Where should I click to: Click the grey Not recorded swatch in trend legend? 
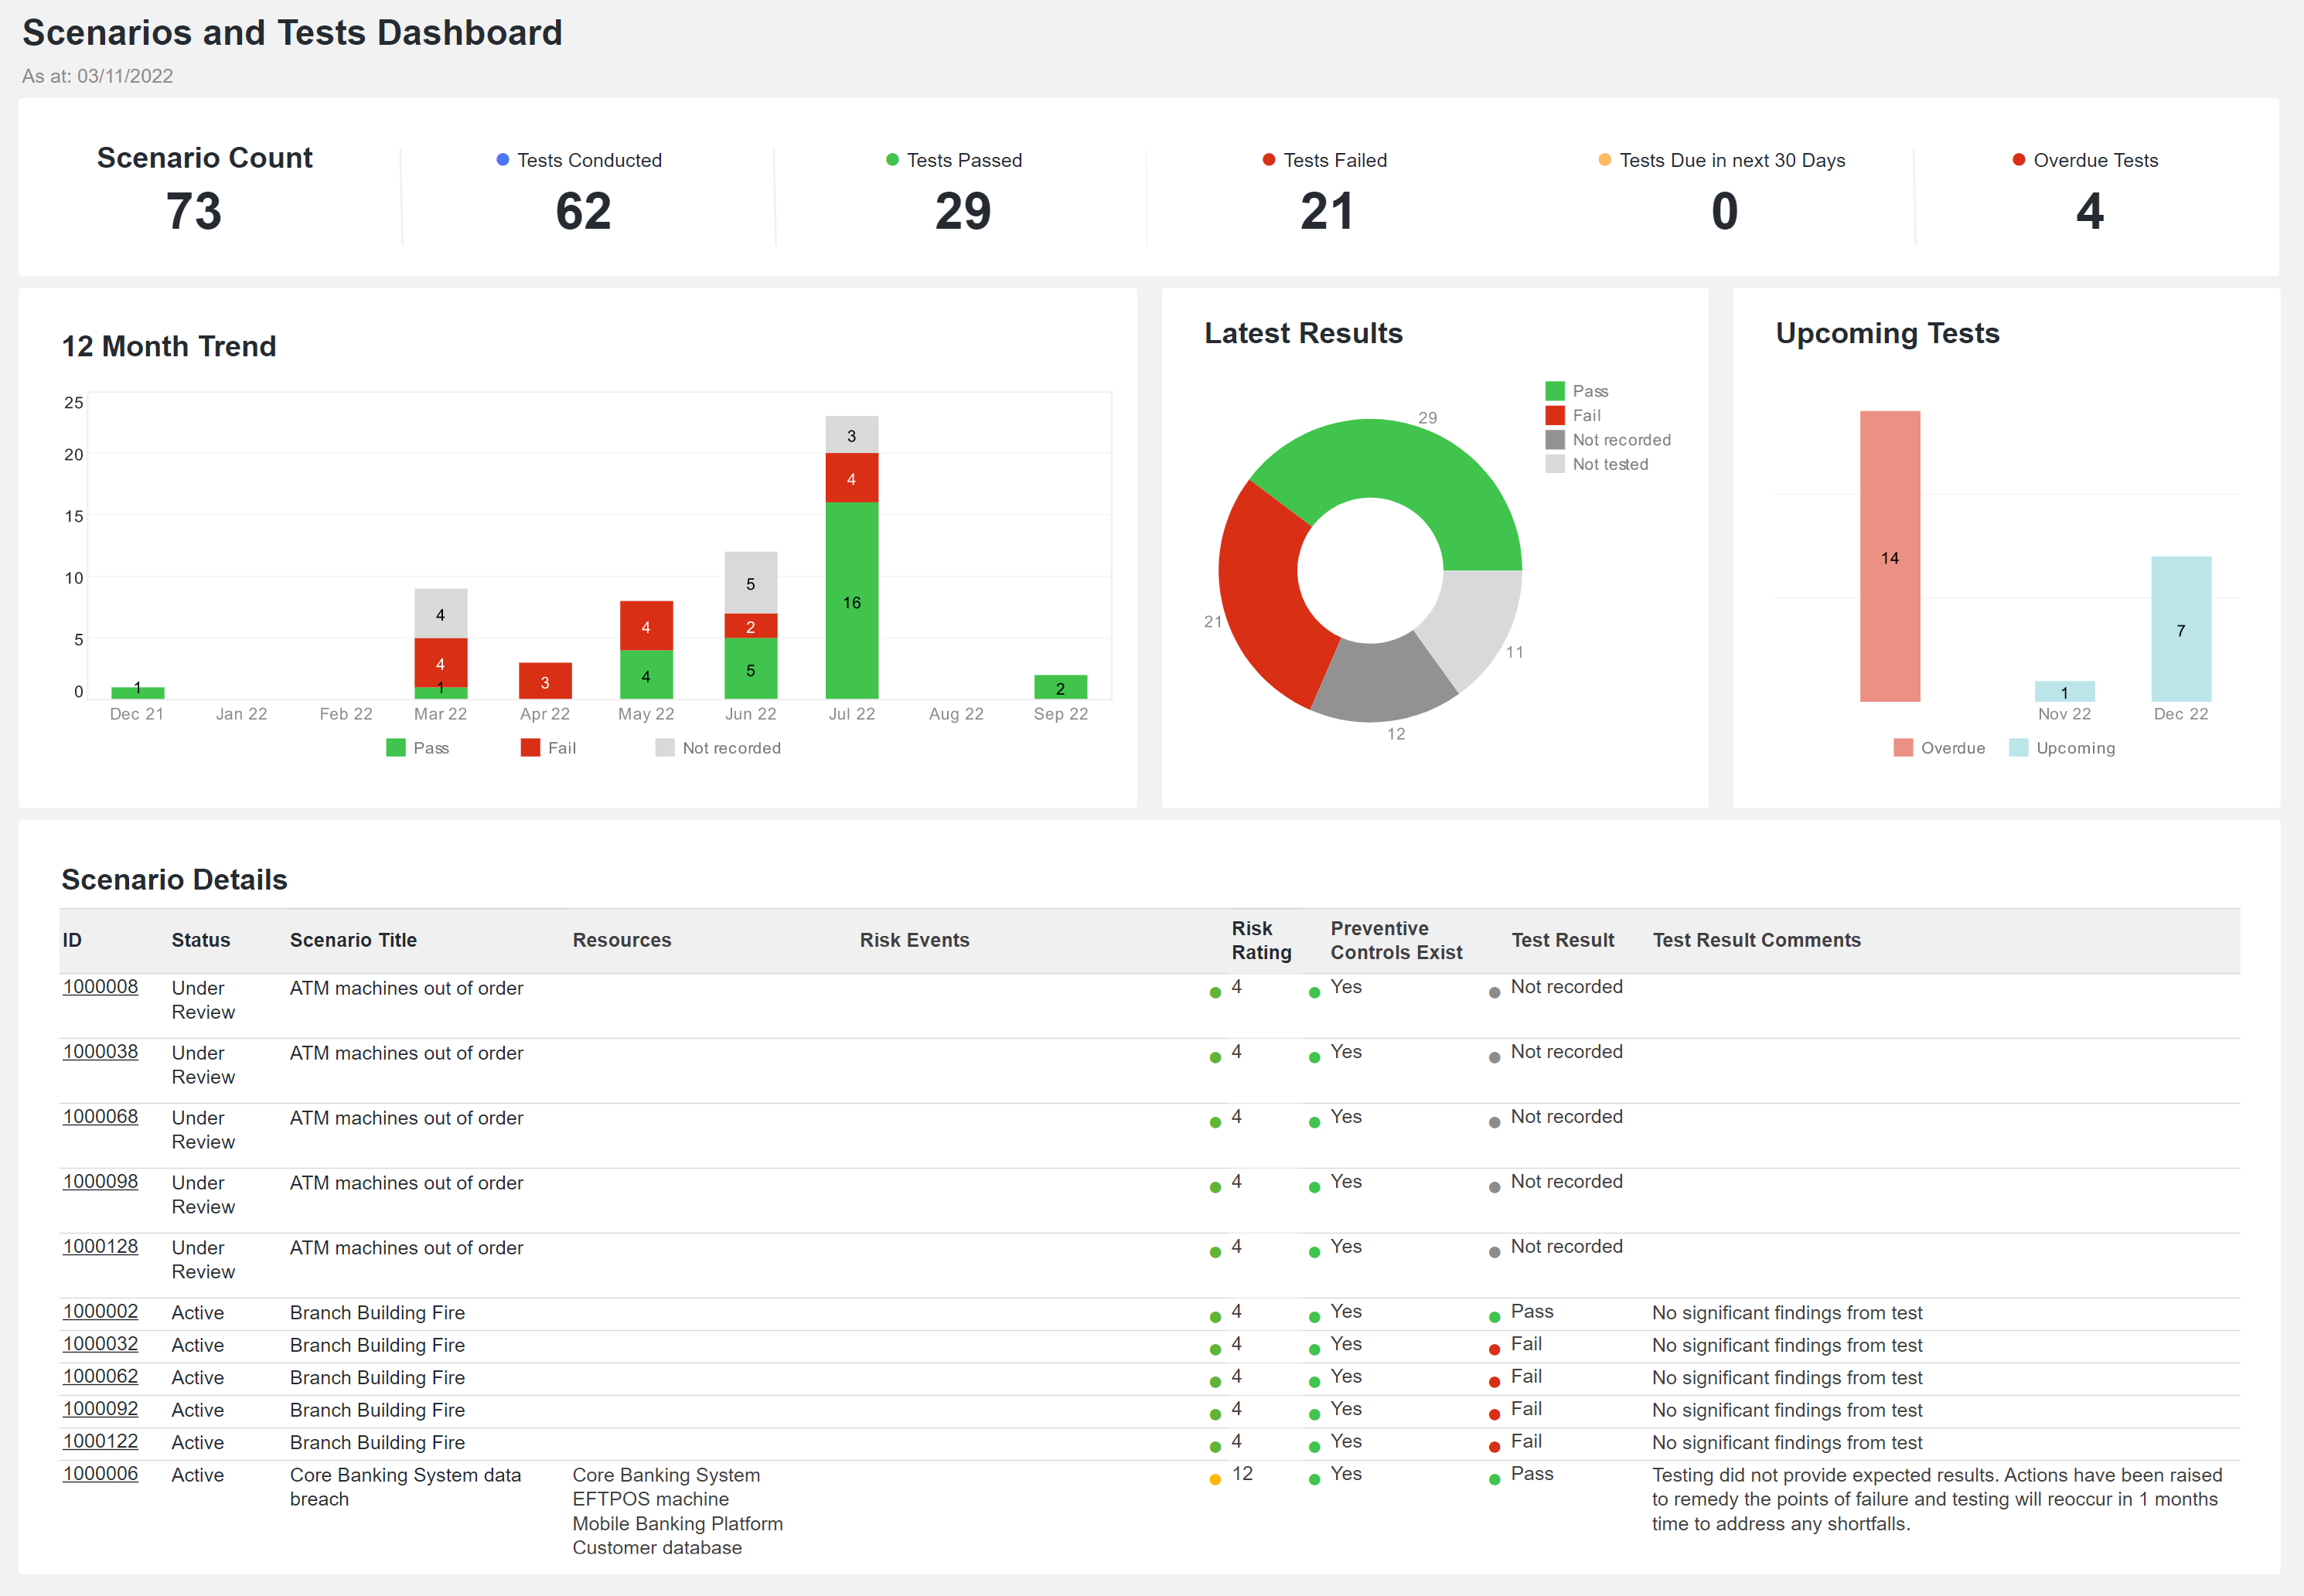pyautogui.click(x=664, y=747)
